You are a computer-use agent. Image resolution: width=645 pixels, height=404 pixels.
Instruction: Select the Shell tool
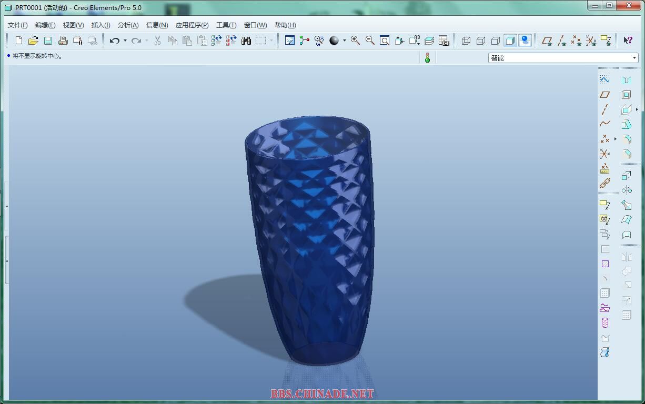(626, 95)
